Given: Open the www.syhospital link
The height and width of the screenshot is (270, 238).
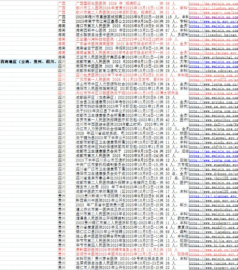Looking at the screenshot, I should pos(213,57).
